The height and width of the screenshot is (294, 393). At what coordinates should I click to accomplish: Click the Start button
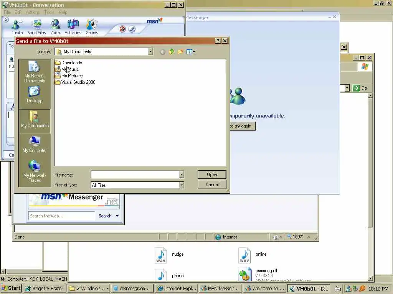click(11, 288)
